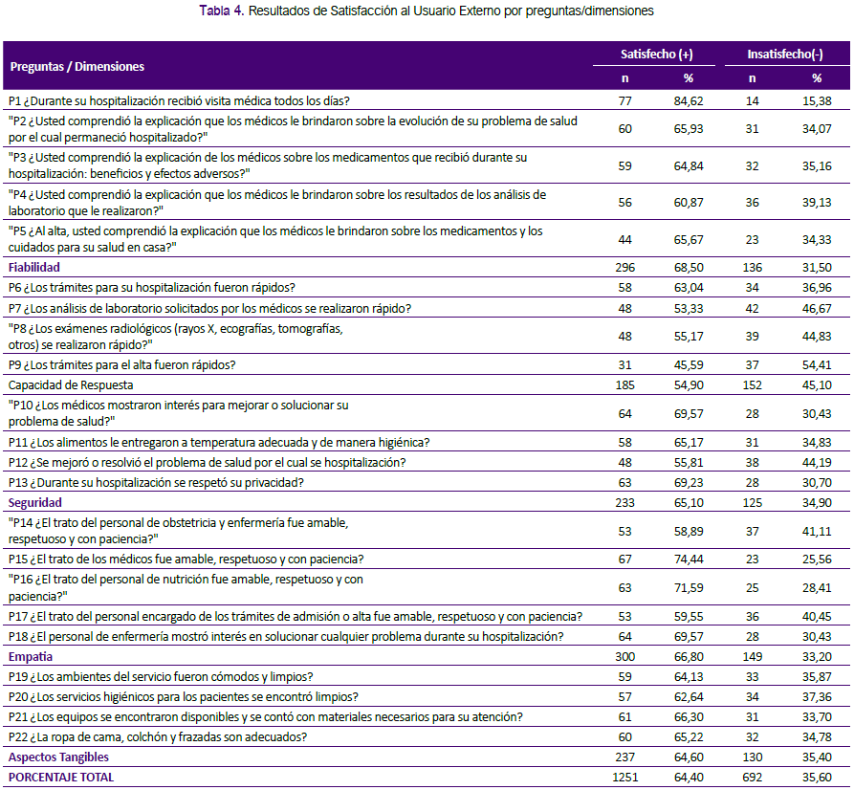This screenshot has height=790, width=854.
Task: Click the 'Seguridad' dimension label
Action: tap(34, 503)
